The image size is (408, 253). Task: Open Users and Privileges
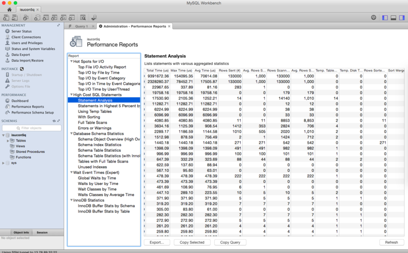(x=27, y=43)
